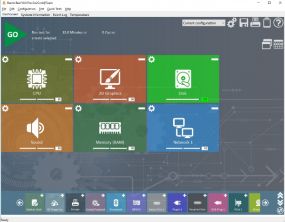Open the Current configuration dropdown
This screenshot has width=285, height=222.
point(204,23)
